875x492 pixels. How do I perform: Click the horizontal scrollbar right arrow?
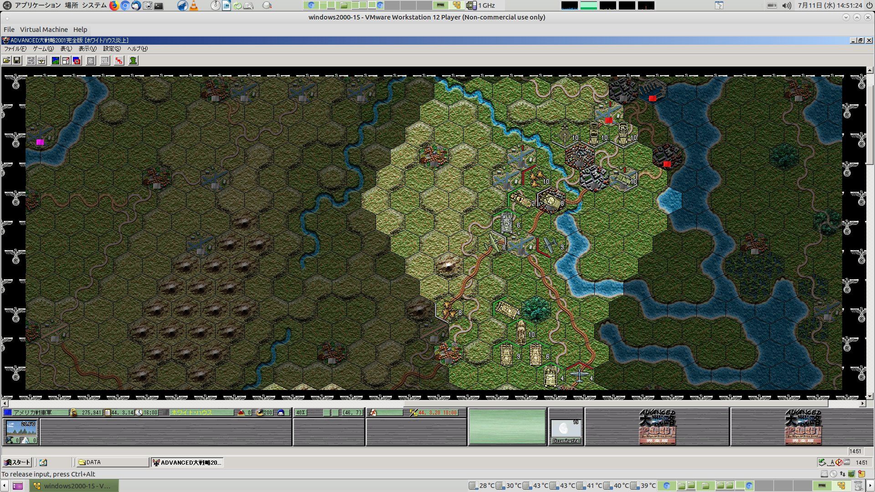tap(862, 404)
